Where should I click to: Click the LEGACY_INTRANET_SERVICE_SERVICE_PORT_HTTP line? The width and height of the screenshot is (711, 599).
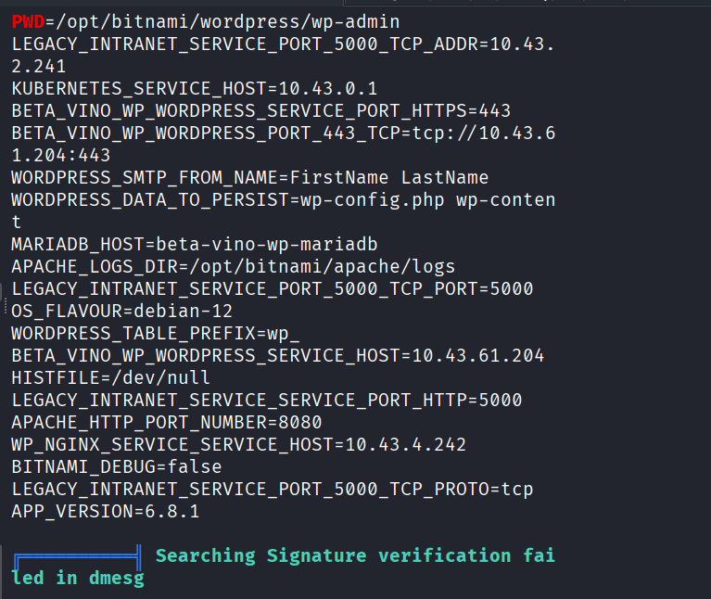(x=267, y=401)
